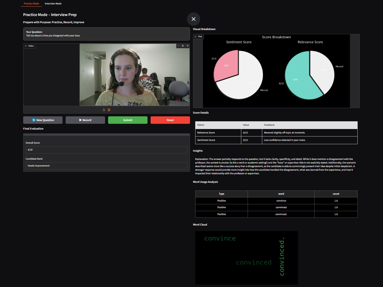
Task: Clear the recorded video with the X icon
Action: point(188,46)
